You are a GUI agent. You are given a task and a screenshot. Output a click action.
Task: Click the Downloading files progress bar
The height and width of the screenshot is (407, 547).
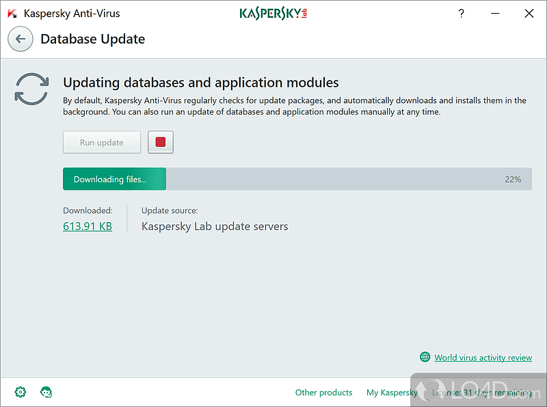[114, 179]
